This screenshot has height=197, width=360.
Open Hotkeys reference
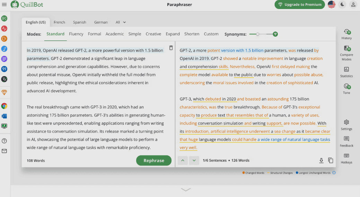click(x=346, y=158)
